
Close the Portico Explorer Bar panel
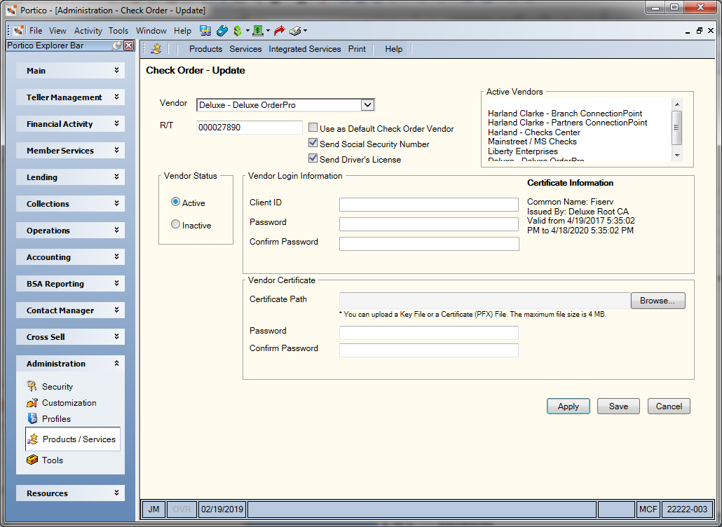[x=129, y=46]
